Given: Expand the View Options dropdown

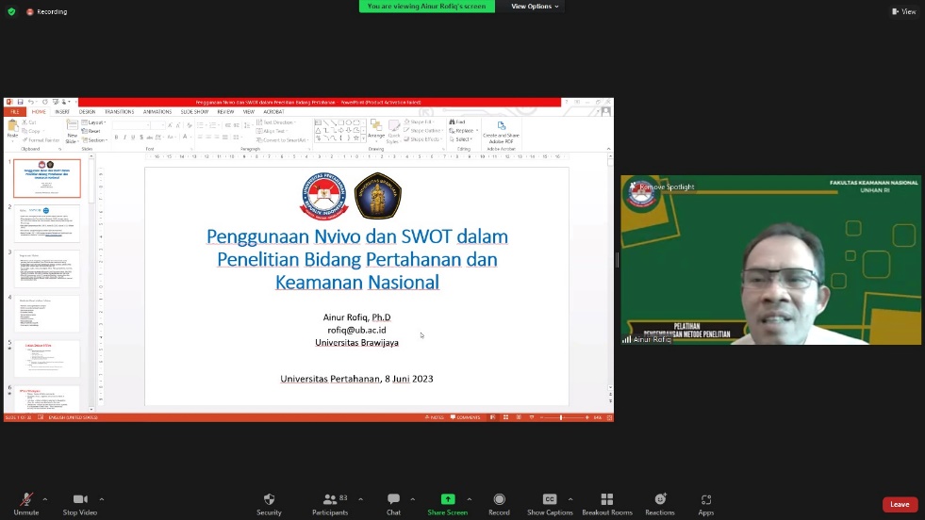Looking at the screenshot, I should coord(535,7).
